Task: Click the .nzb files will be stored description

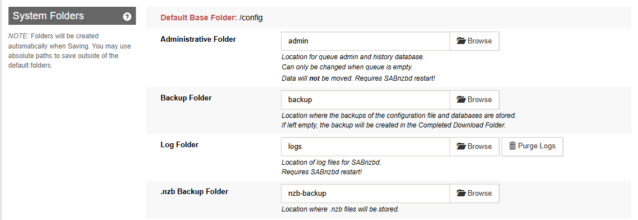Action: point(340,209)
